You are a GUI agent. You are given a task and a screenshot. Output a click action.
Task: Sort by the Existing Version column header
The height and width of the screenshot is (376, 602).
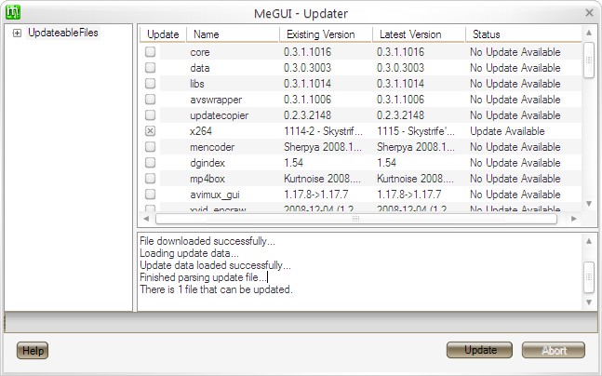326,34
